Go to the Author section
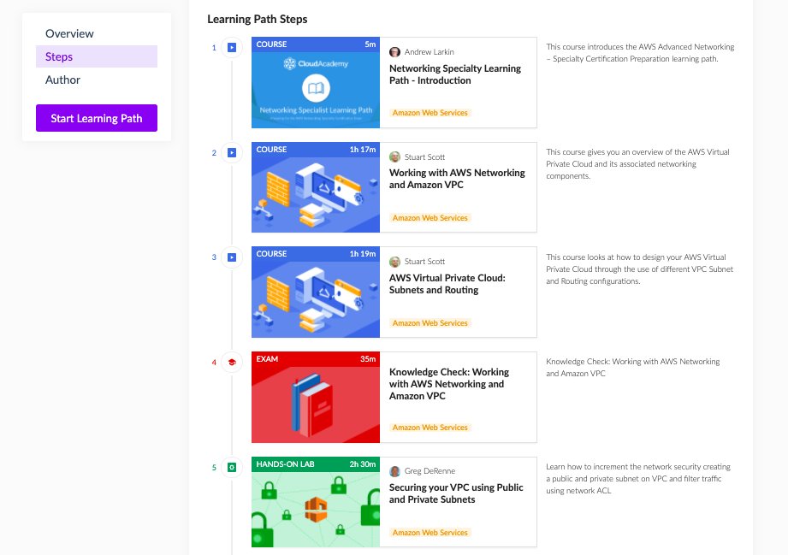The image size is (788, 555). click(x=62, y=80)
